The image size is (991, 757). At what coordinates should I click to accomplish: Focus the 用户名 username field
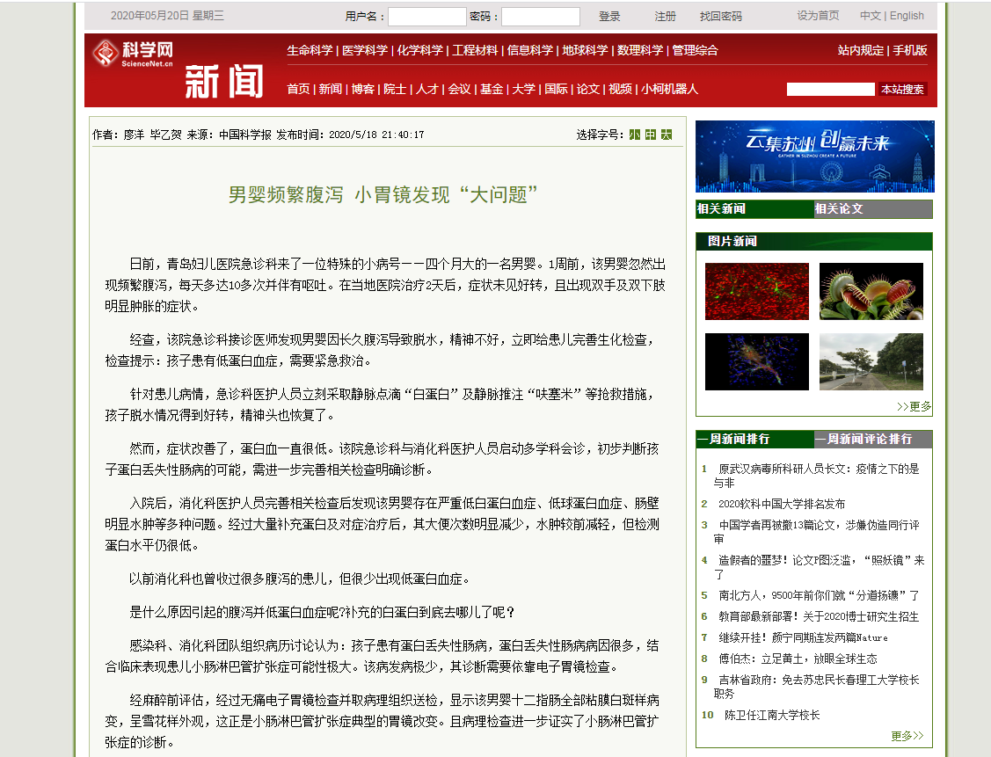click(x=426, y=17)
